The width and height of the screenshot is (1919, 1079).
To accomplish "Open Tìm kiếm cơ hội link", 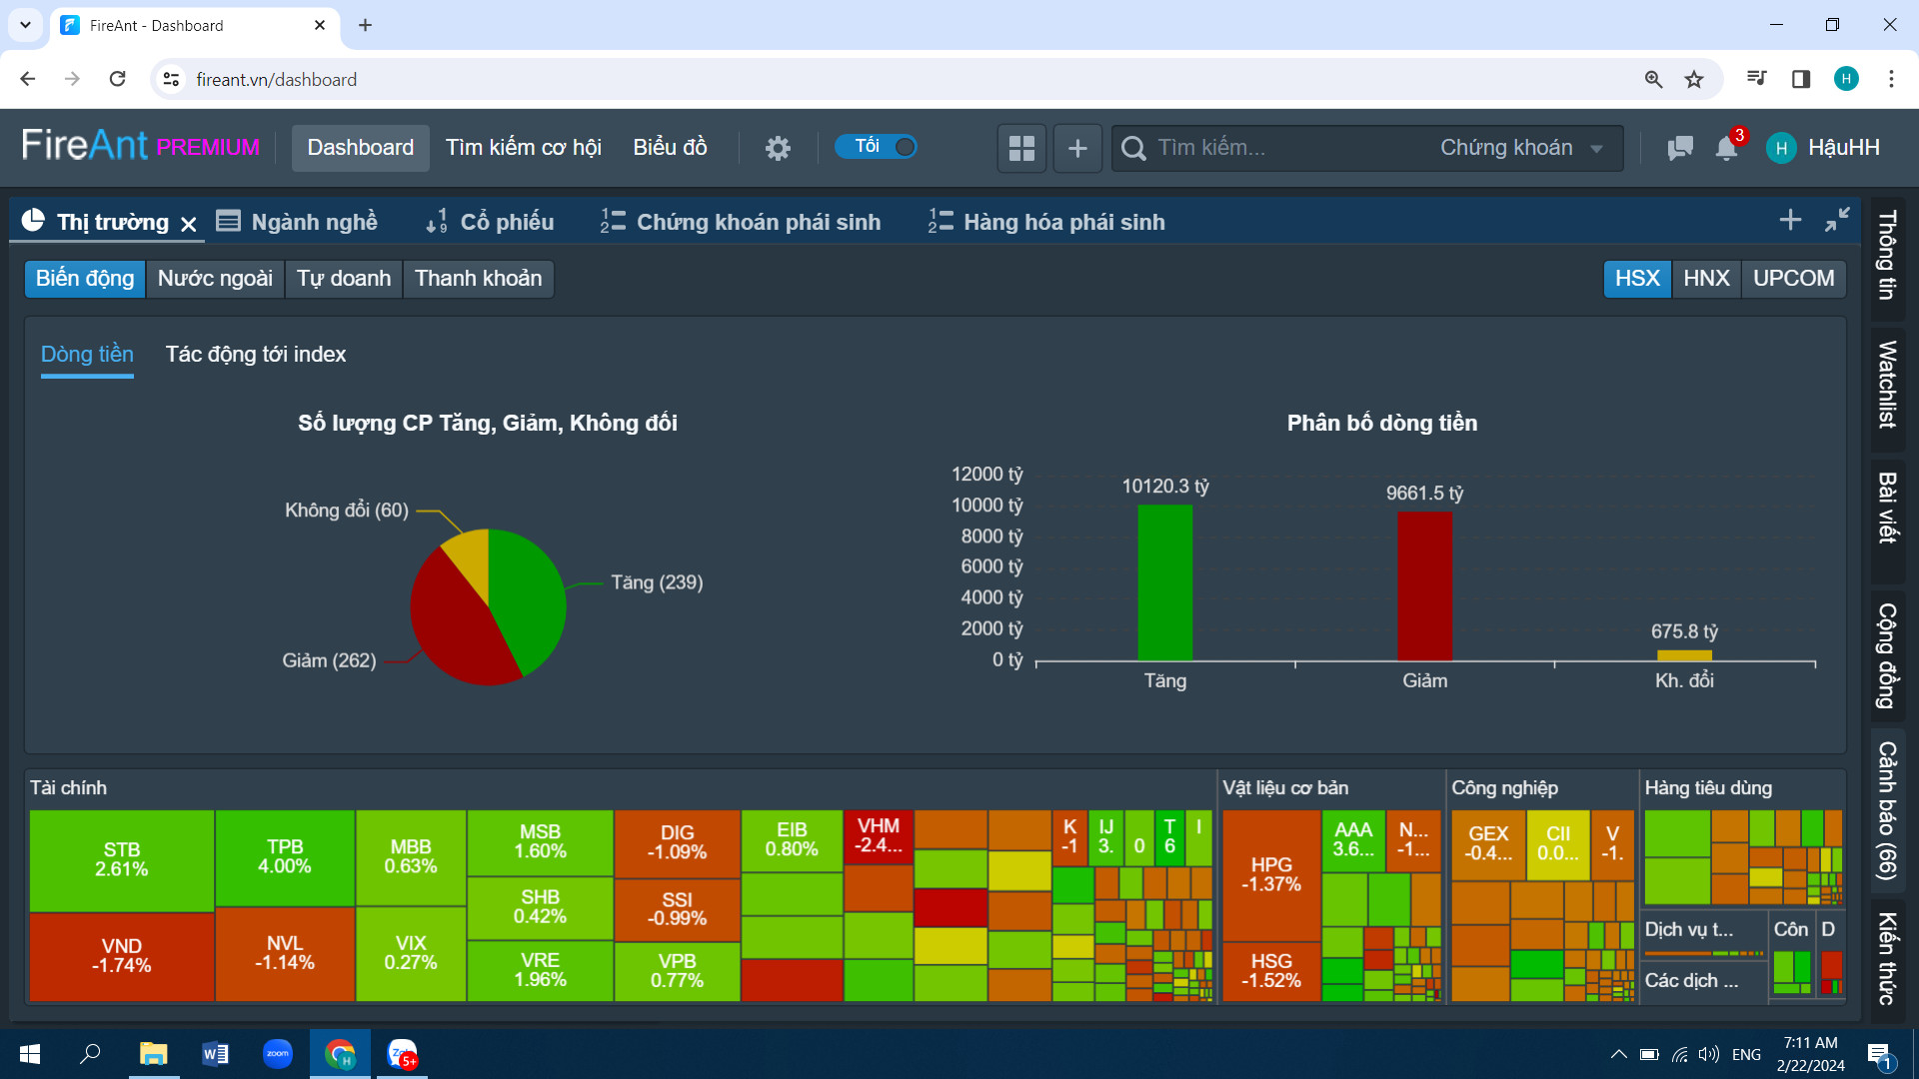I will coord(523,148).
